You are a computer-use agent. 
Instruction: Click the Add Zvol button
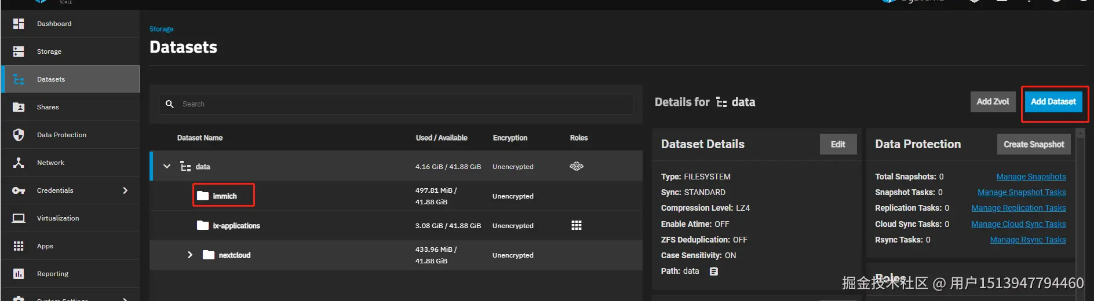point(993,102)
